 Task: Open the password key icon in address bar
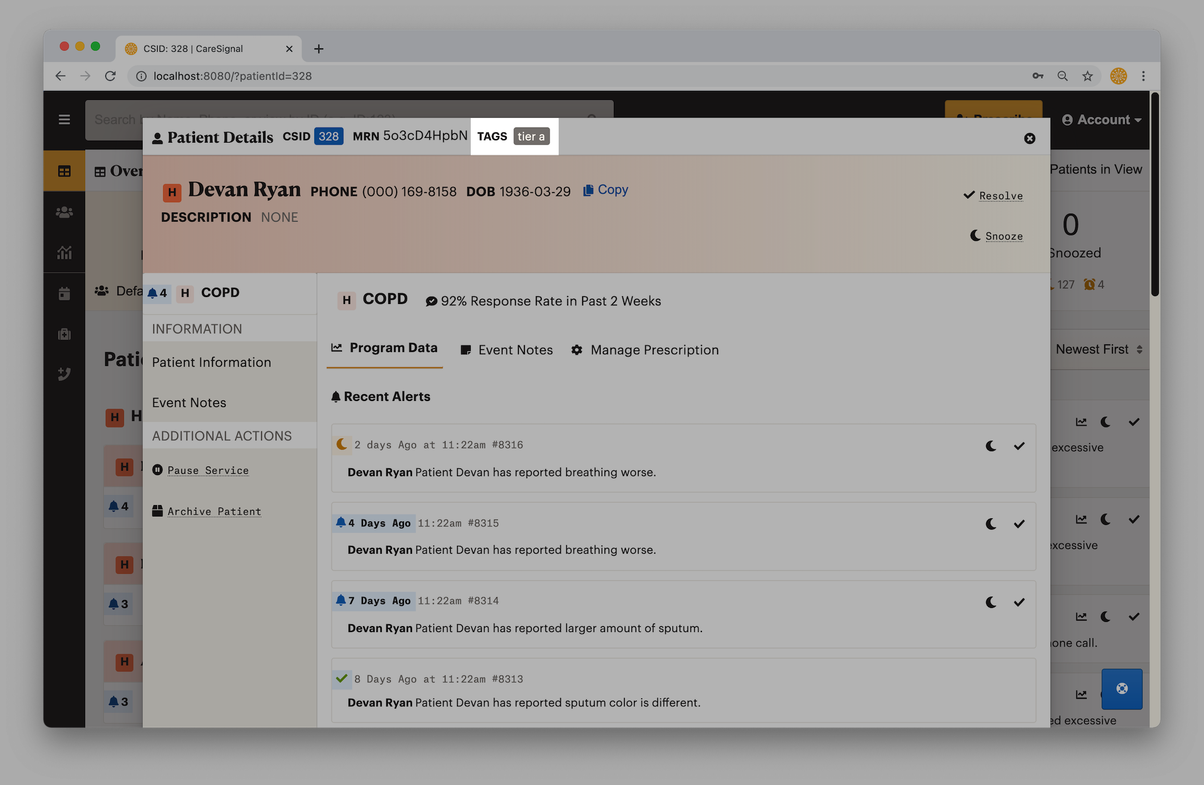pos(1038,76)
